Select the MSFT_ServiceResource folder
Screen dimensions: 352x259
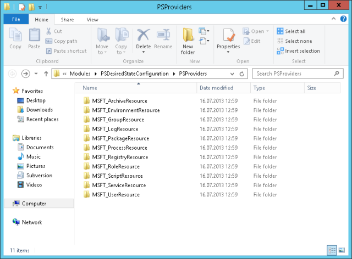tap(119, 185)
